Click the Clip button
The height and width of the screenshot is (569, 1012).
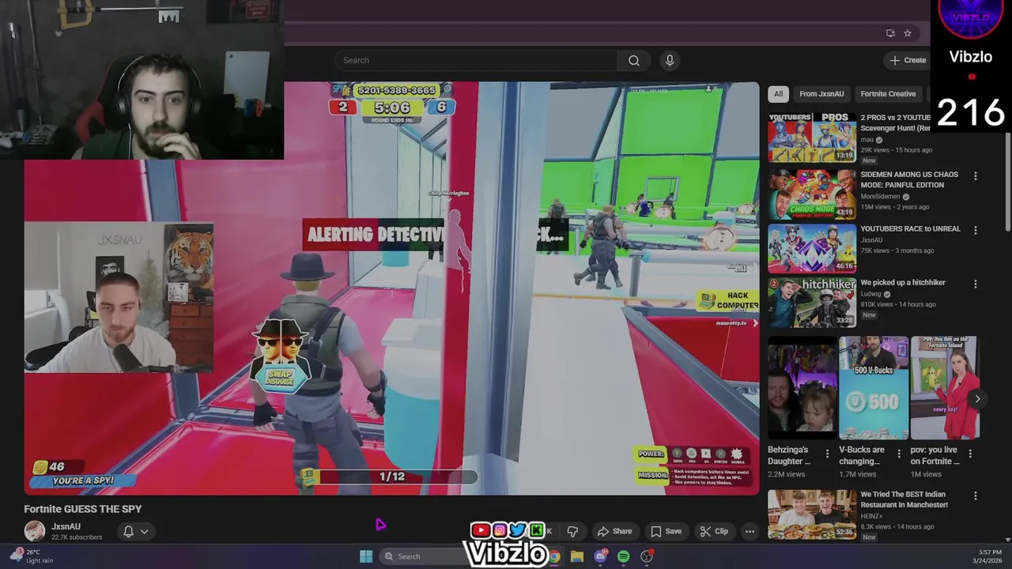pos(714,531)
